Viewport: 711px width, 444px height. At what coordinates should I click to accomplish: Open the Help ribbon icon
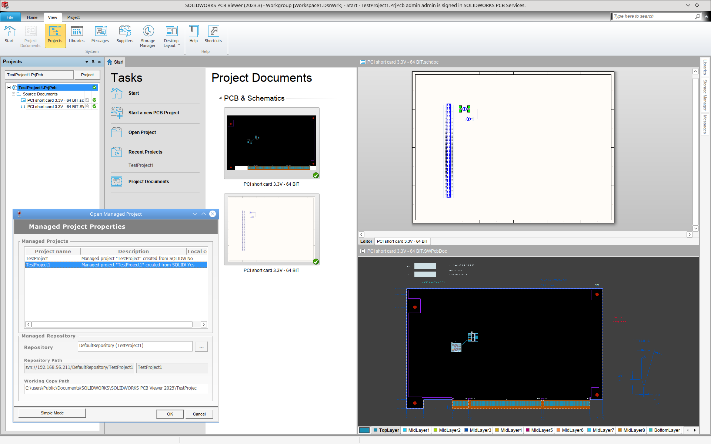pyautogui.click(x=194, y=35)
